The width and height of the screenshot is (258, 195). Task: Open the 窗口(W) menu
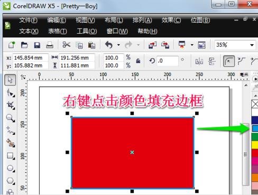pos(117,31)
